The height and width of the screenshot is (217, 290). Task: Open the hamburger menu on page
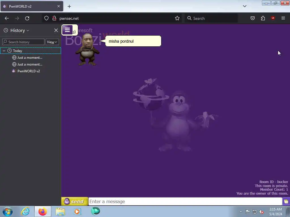point(67,30)
